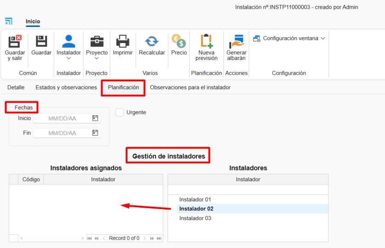Image resolution: width=385 pixels, height=248 pixels.
Task: Expand the Instalador dropdown arrow
Action: click(x=68, y=58)
